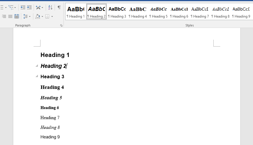Toggle Show/Hide paragraph marks

click(x=59, y=7)
